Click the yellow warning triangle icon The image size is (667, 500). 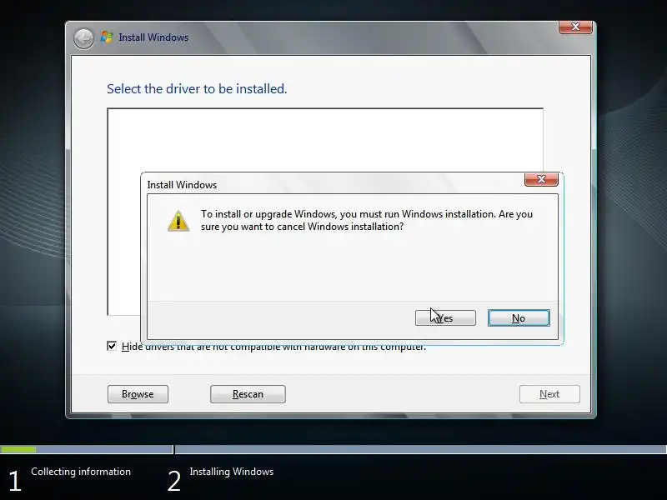point(178,221)
